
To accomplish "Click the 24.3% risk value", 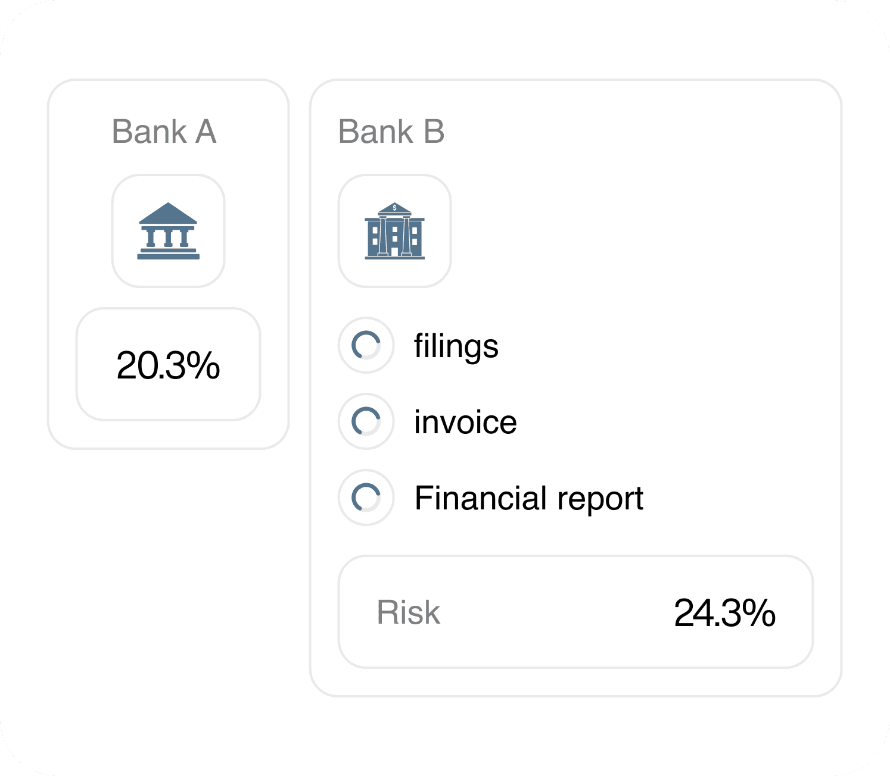I will [724, 613].
